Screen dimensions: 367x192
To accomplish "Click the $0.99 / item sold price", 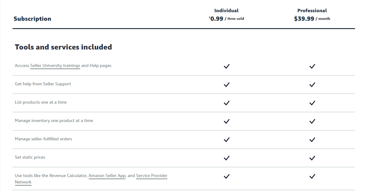I will point(226,19).
